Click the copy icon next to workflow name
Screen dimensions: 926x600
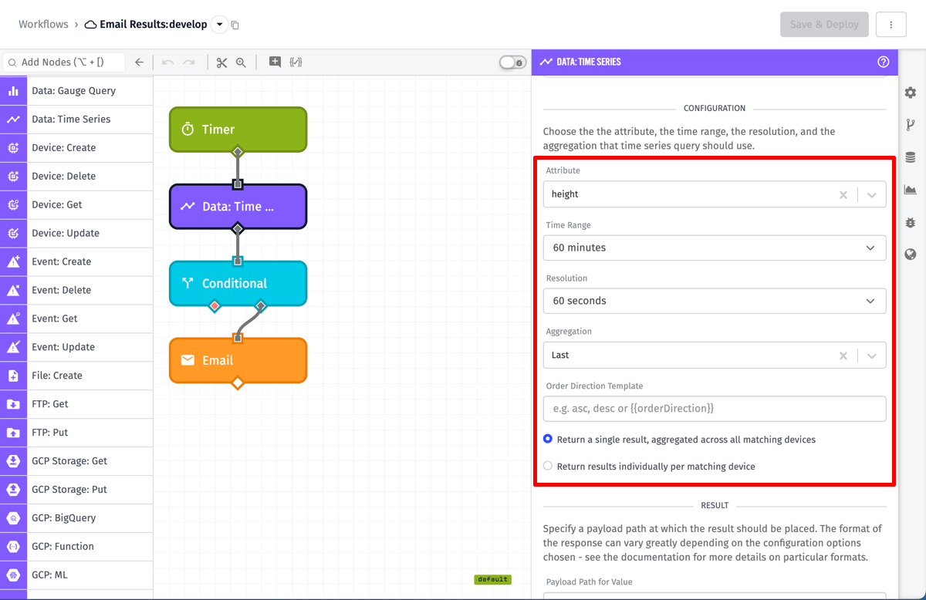coord(235,25)
